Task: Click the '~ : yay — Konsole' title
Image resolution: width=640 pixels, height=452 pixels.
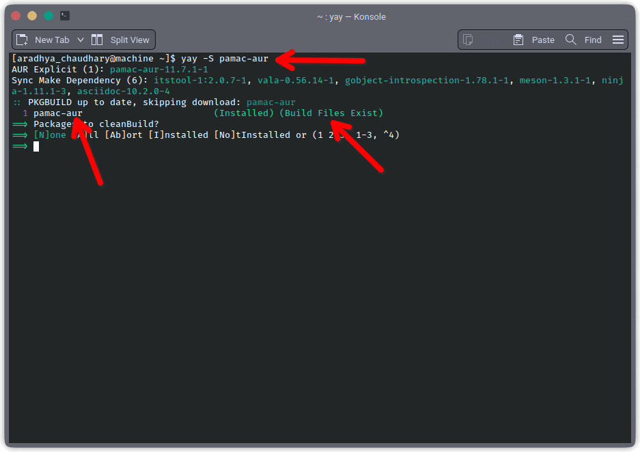Action: point(352,16)
